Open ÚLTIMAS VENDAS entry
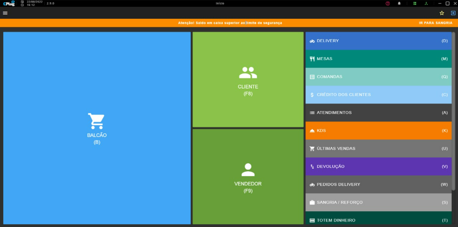Screen dimensions: 458x227 pyautogui.click(x=379, y=148)
